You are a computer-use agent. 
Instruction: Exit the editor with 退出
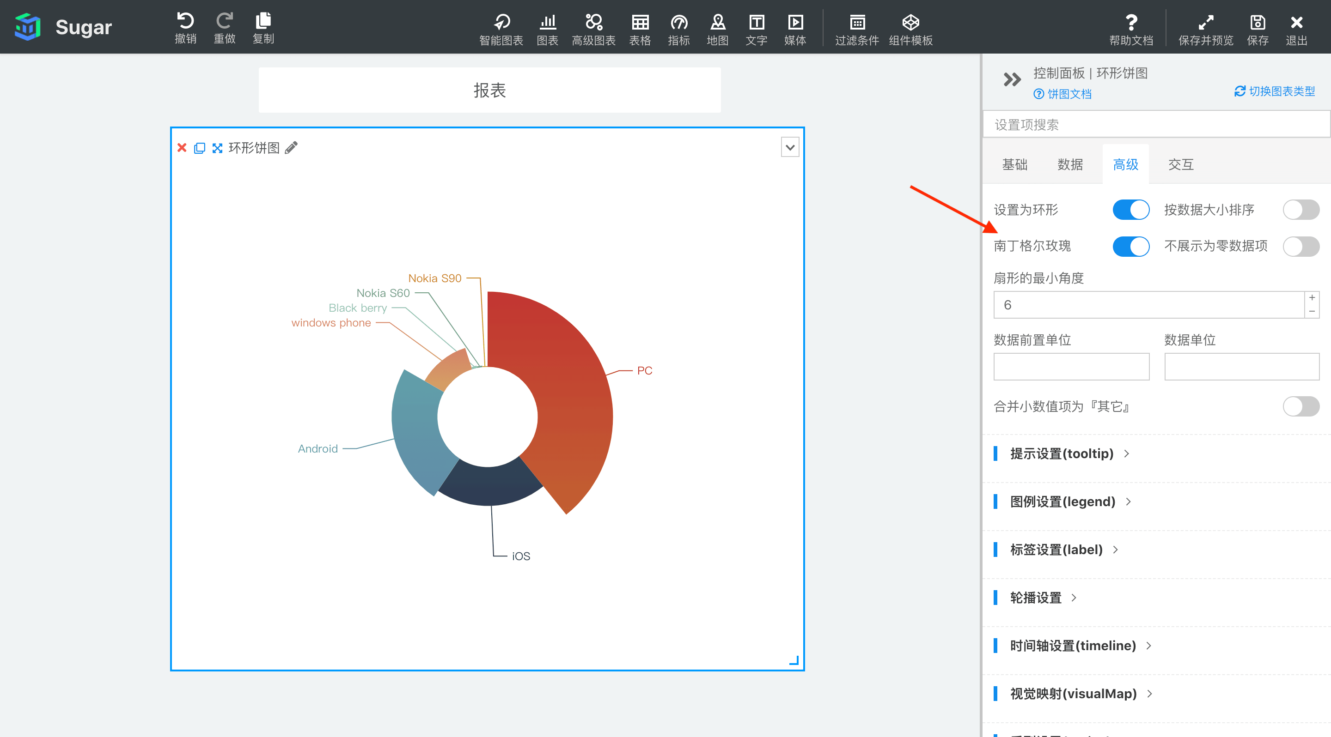1296,30
